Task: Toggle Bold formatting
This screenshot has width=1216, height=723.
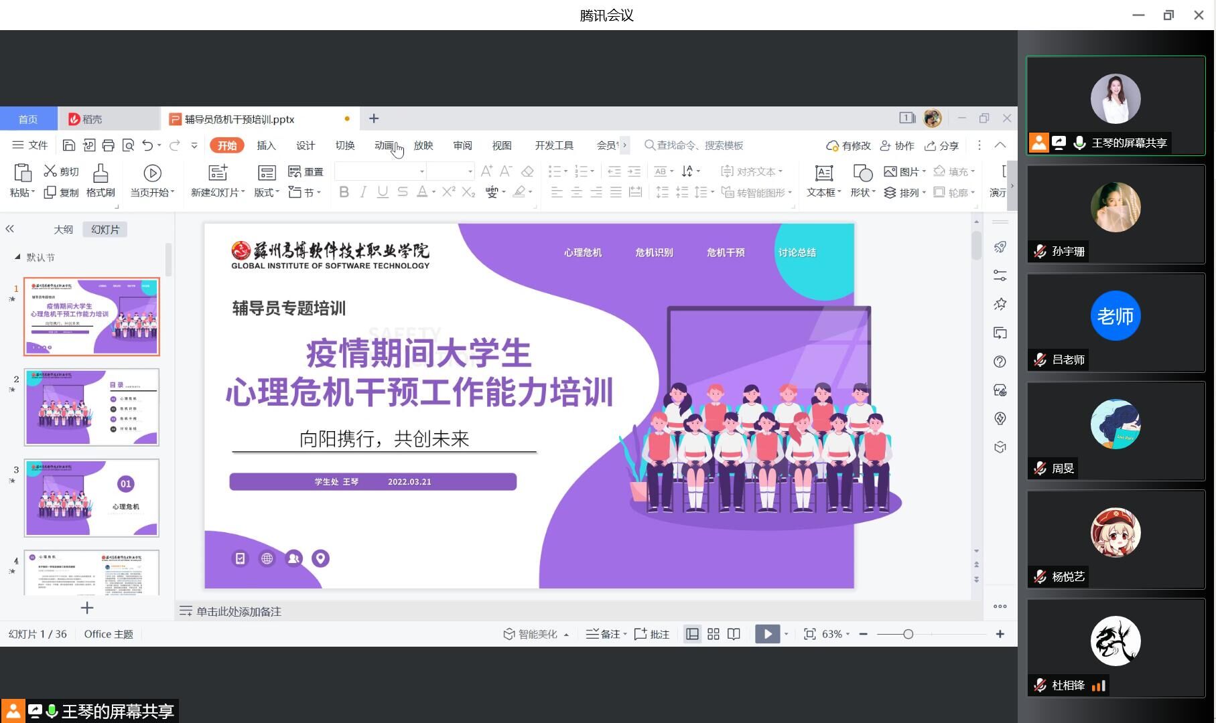Action: pos(344,193)
